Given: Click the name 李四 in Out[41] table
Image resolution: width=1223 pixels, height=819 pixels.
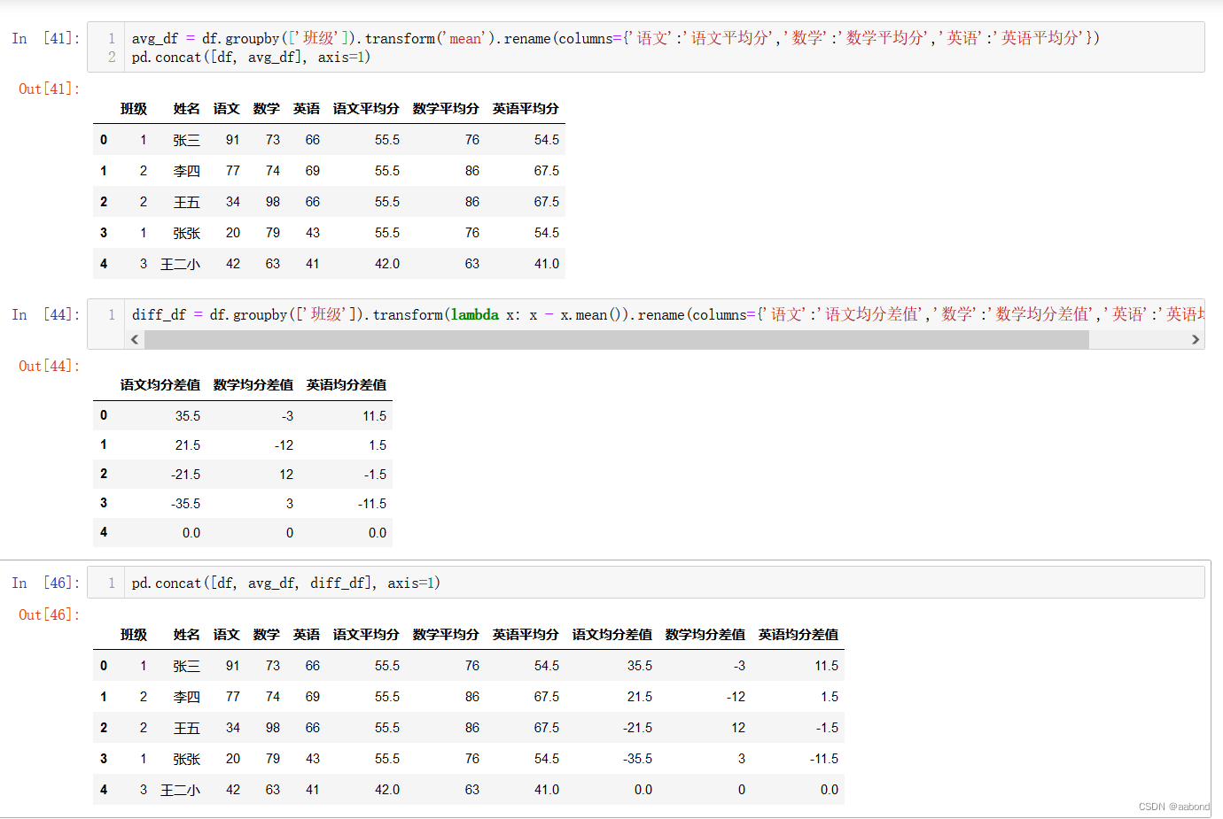Looking at the screenshot, I should 187,171.
